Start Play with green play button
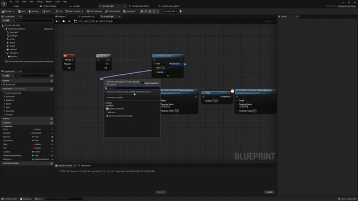Screen dimensions: 358x201 142,11
